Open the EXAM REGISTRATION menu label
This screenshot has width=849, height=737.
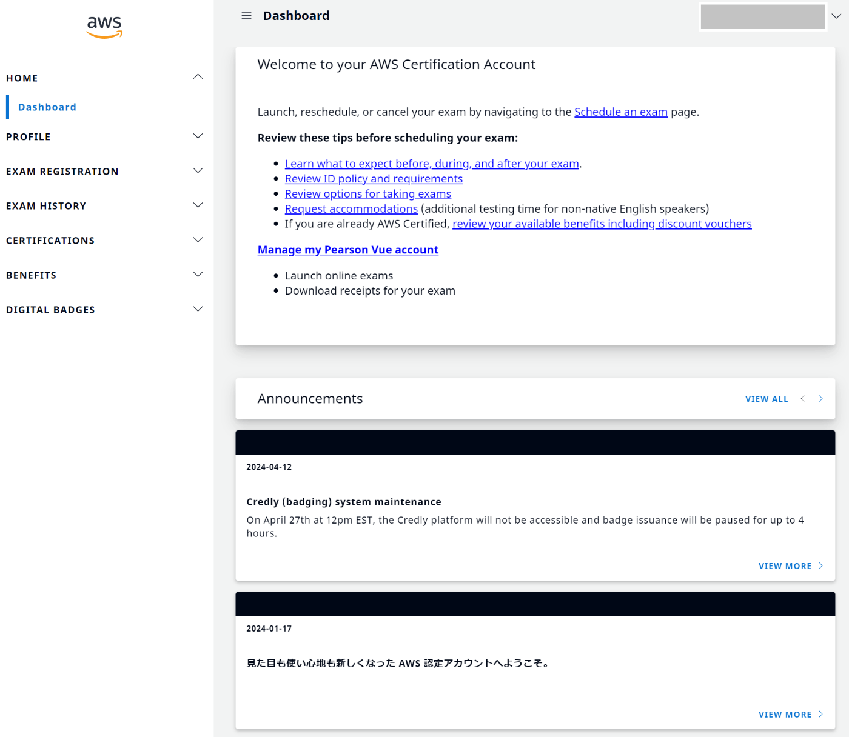pos(62,172)
